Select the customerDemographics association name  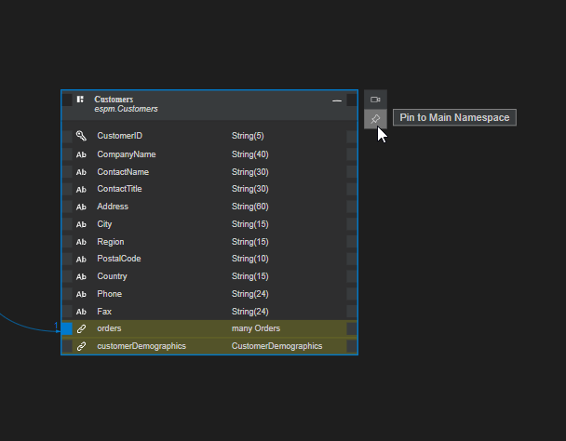(x=141, y=346)
